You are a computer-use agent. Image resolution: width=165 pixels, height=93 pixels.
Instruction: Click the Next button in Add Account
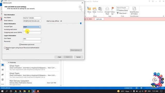(68, 57)
